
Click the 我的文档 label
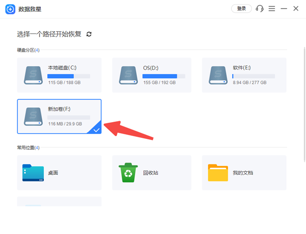[243, 173]
